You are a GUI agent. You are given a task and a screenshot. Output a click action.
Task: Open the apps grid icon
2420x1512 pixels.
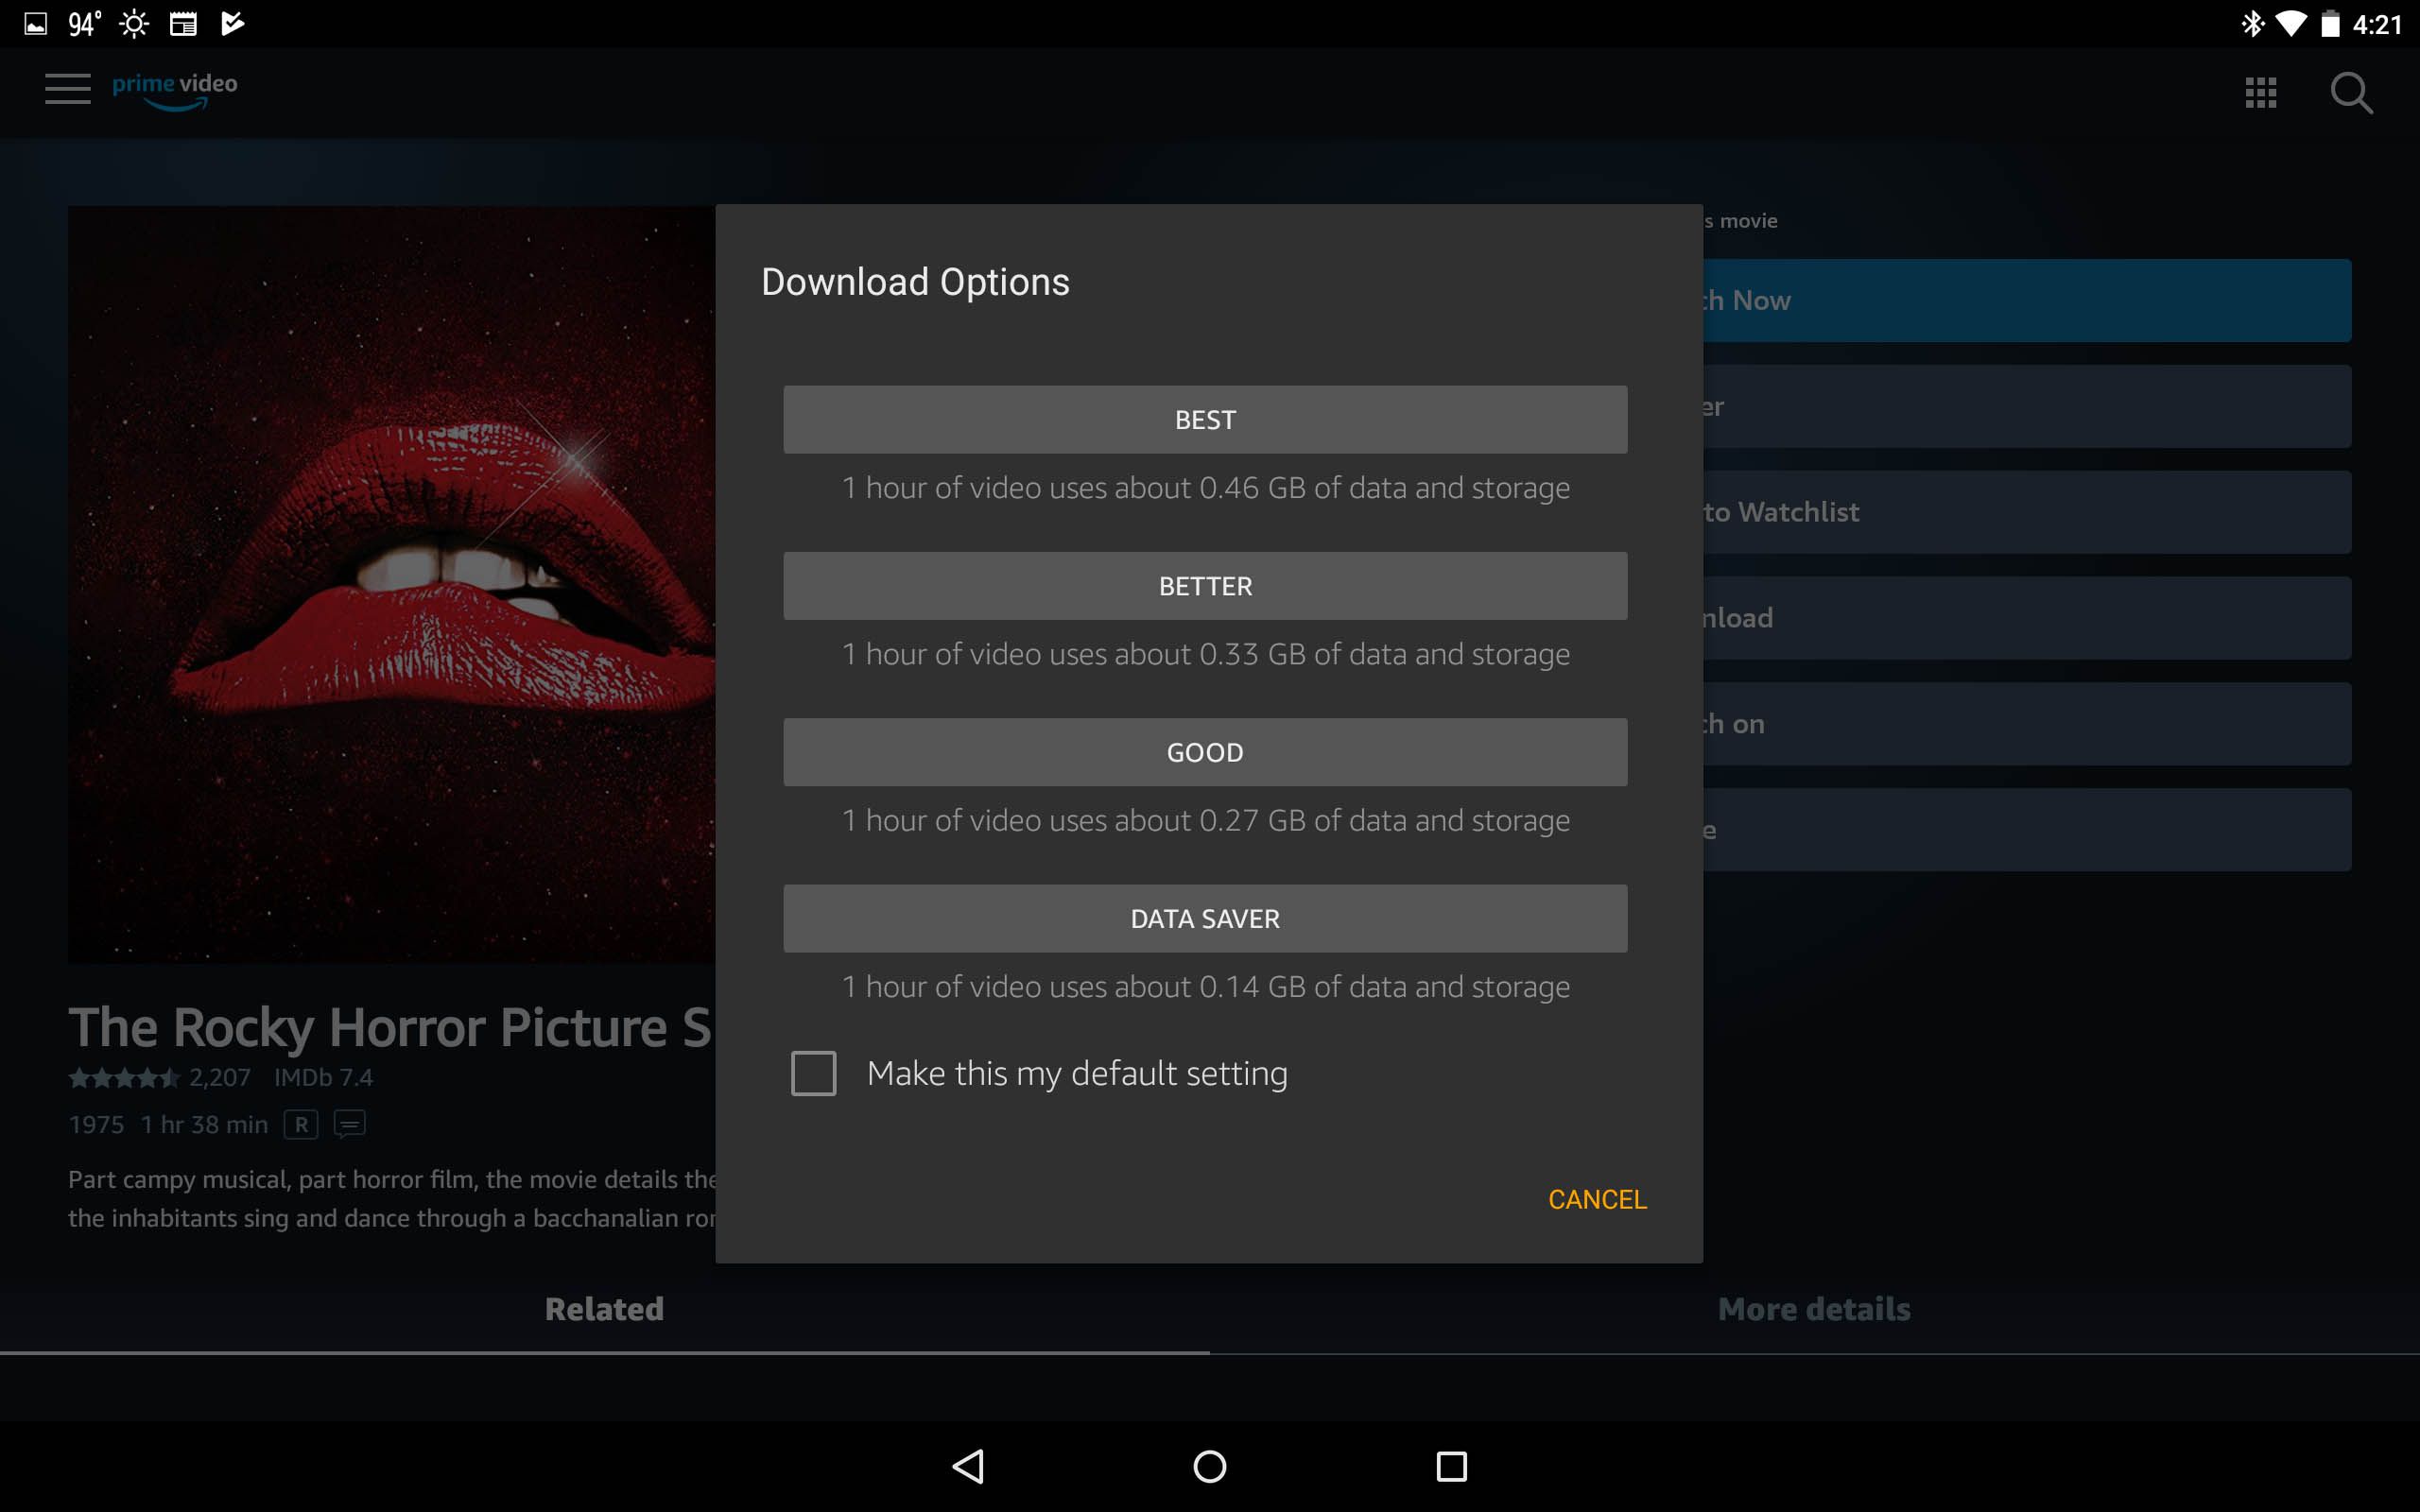click(2260, 92)
